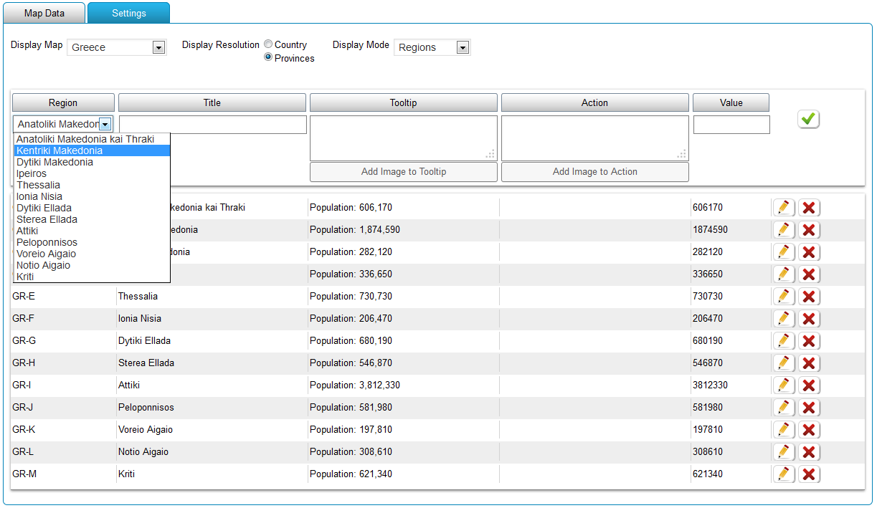Viewport: 877px width, 508px height.
Task: Select Provinces display resolution
Action: point(268,57)
